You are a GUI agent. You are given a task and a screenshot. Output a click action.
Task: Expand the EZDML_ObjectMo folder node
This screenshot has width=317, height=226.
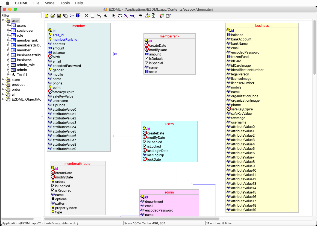tap(3, 99)
